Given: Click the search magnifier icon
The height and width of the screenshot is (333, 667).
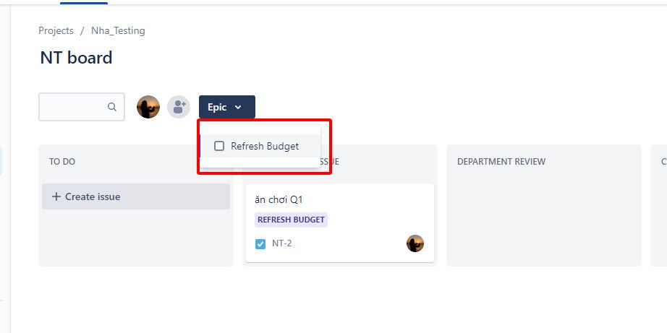Looking at the screenshot, I should tap(112, 107).
